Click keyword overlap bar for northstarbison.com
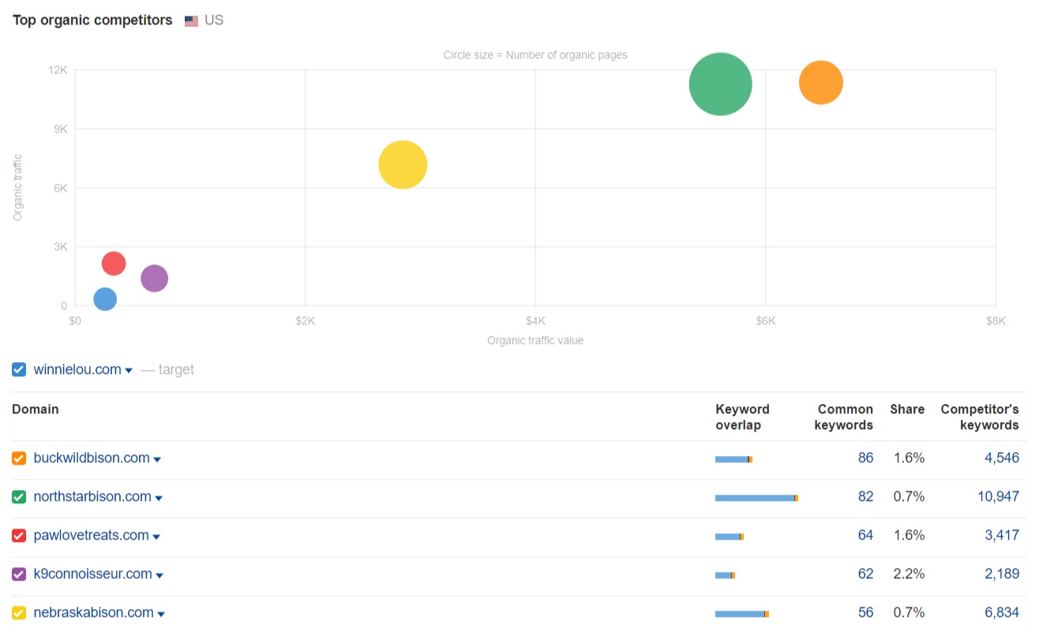Screen dimensions: 1043x632 (x=756, y=498)
